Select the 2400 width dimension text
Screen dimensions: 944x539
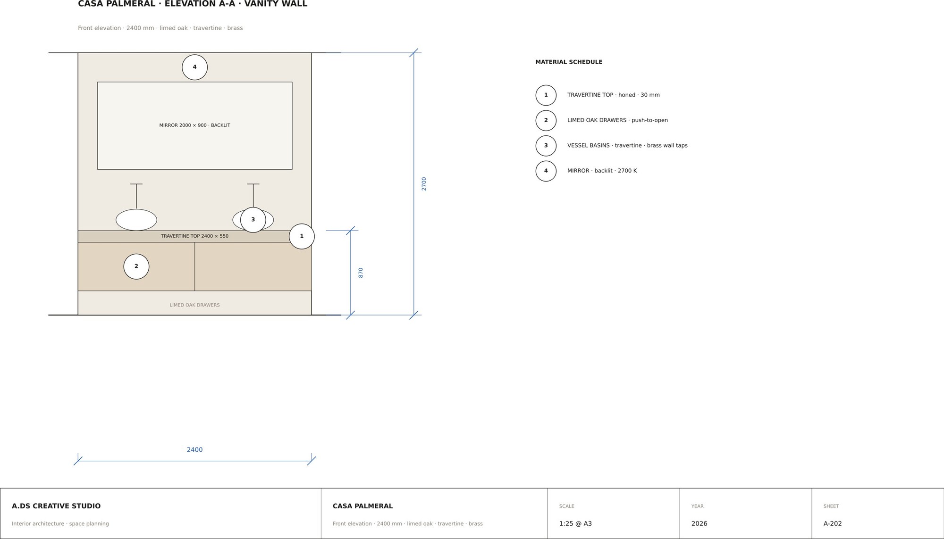coord(194,450)
